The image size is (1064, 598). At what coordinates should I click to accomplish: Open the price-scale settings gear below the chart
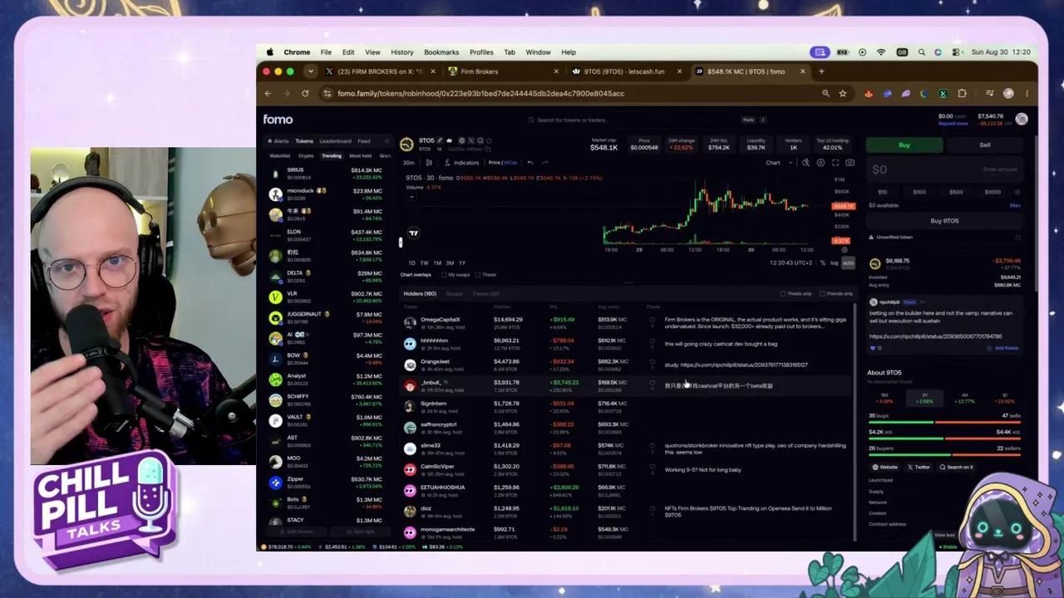click(x=845, y=250)
